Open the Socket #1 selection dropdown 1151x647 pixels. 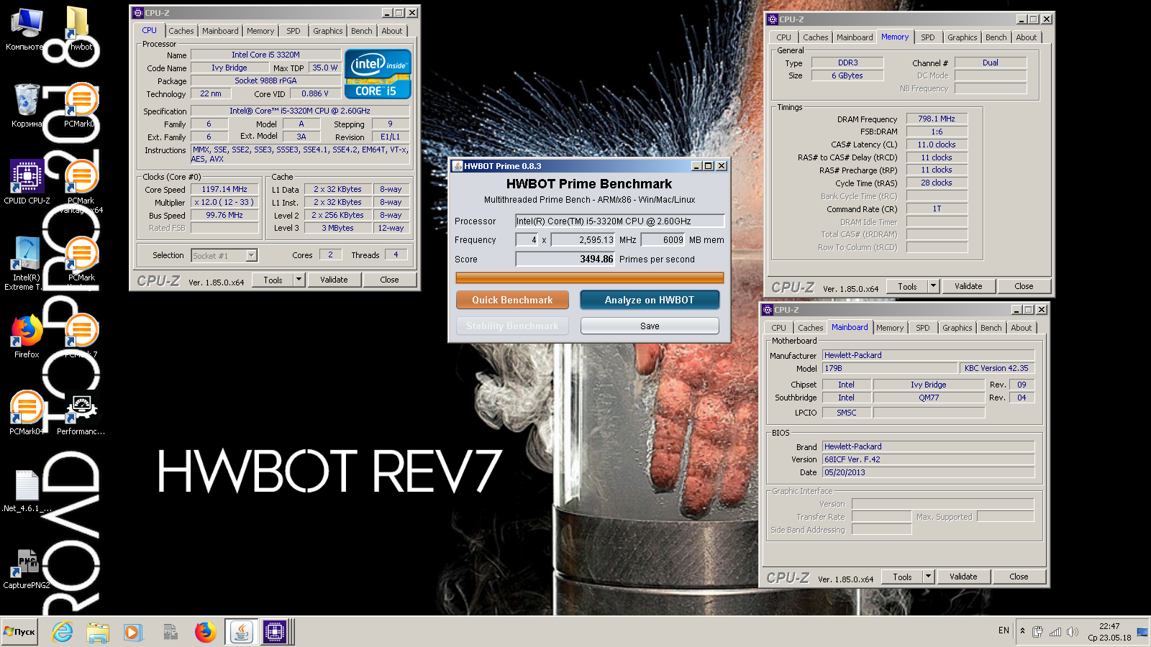pyautogui.click(x=224, y=255)
